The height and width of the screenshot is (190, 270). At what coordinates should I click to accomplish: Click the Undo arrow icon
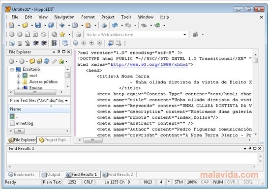(x=115, y=25)
